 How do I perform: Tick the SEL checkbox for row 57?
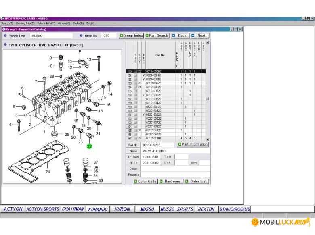click(136, 99)
